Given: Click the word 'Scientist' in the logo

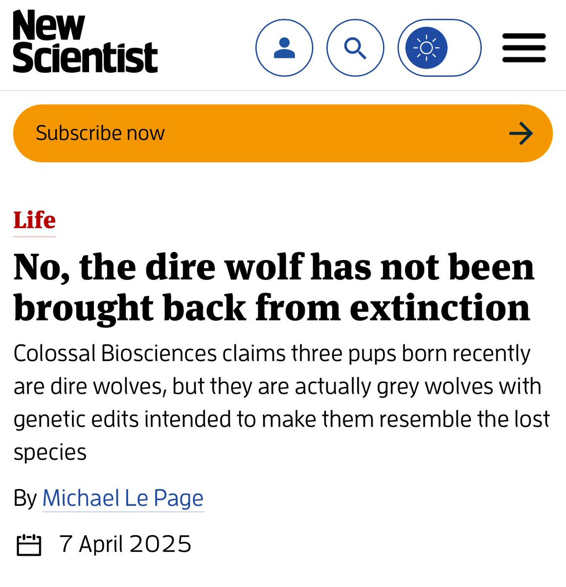Looking at the screenshot, I should pos(85,58).
